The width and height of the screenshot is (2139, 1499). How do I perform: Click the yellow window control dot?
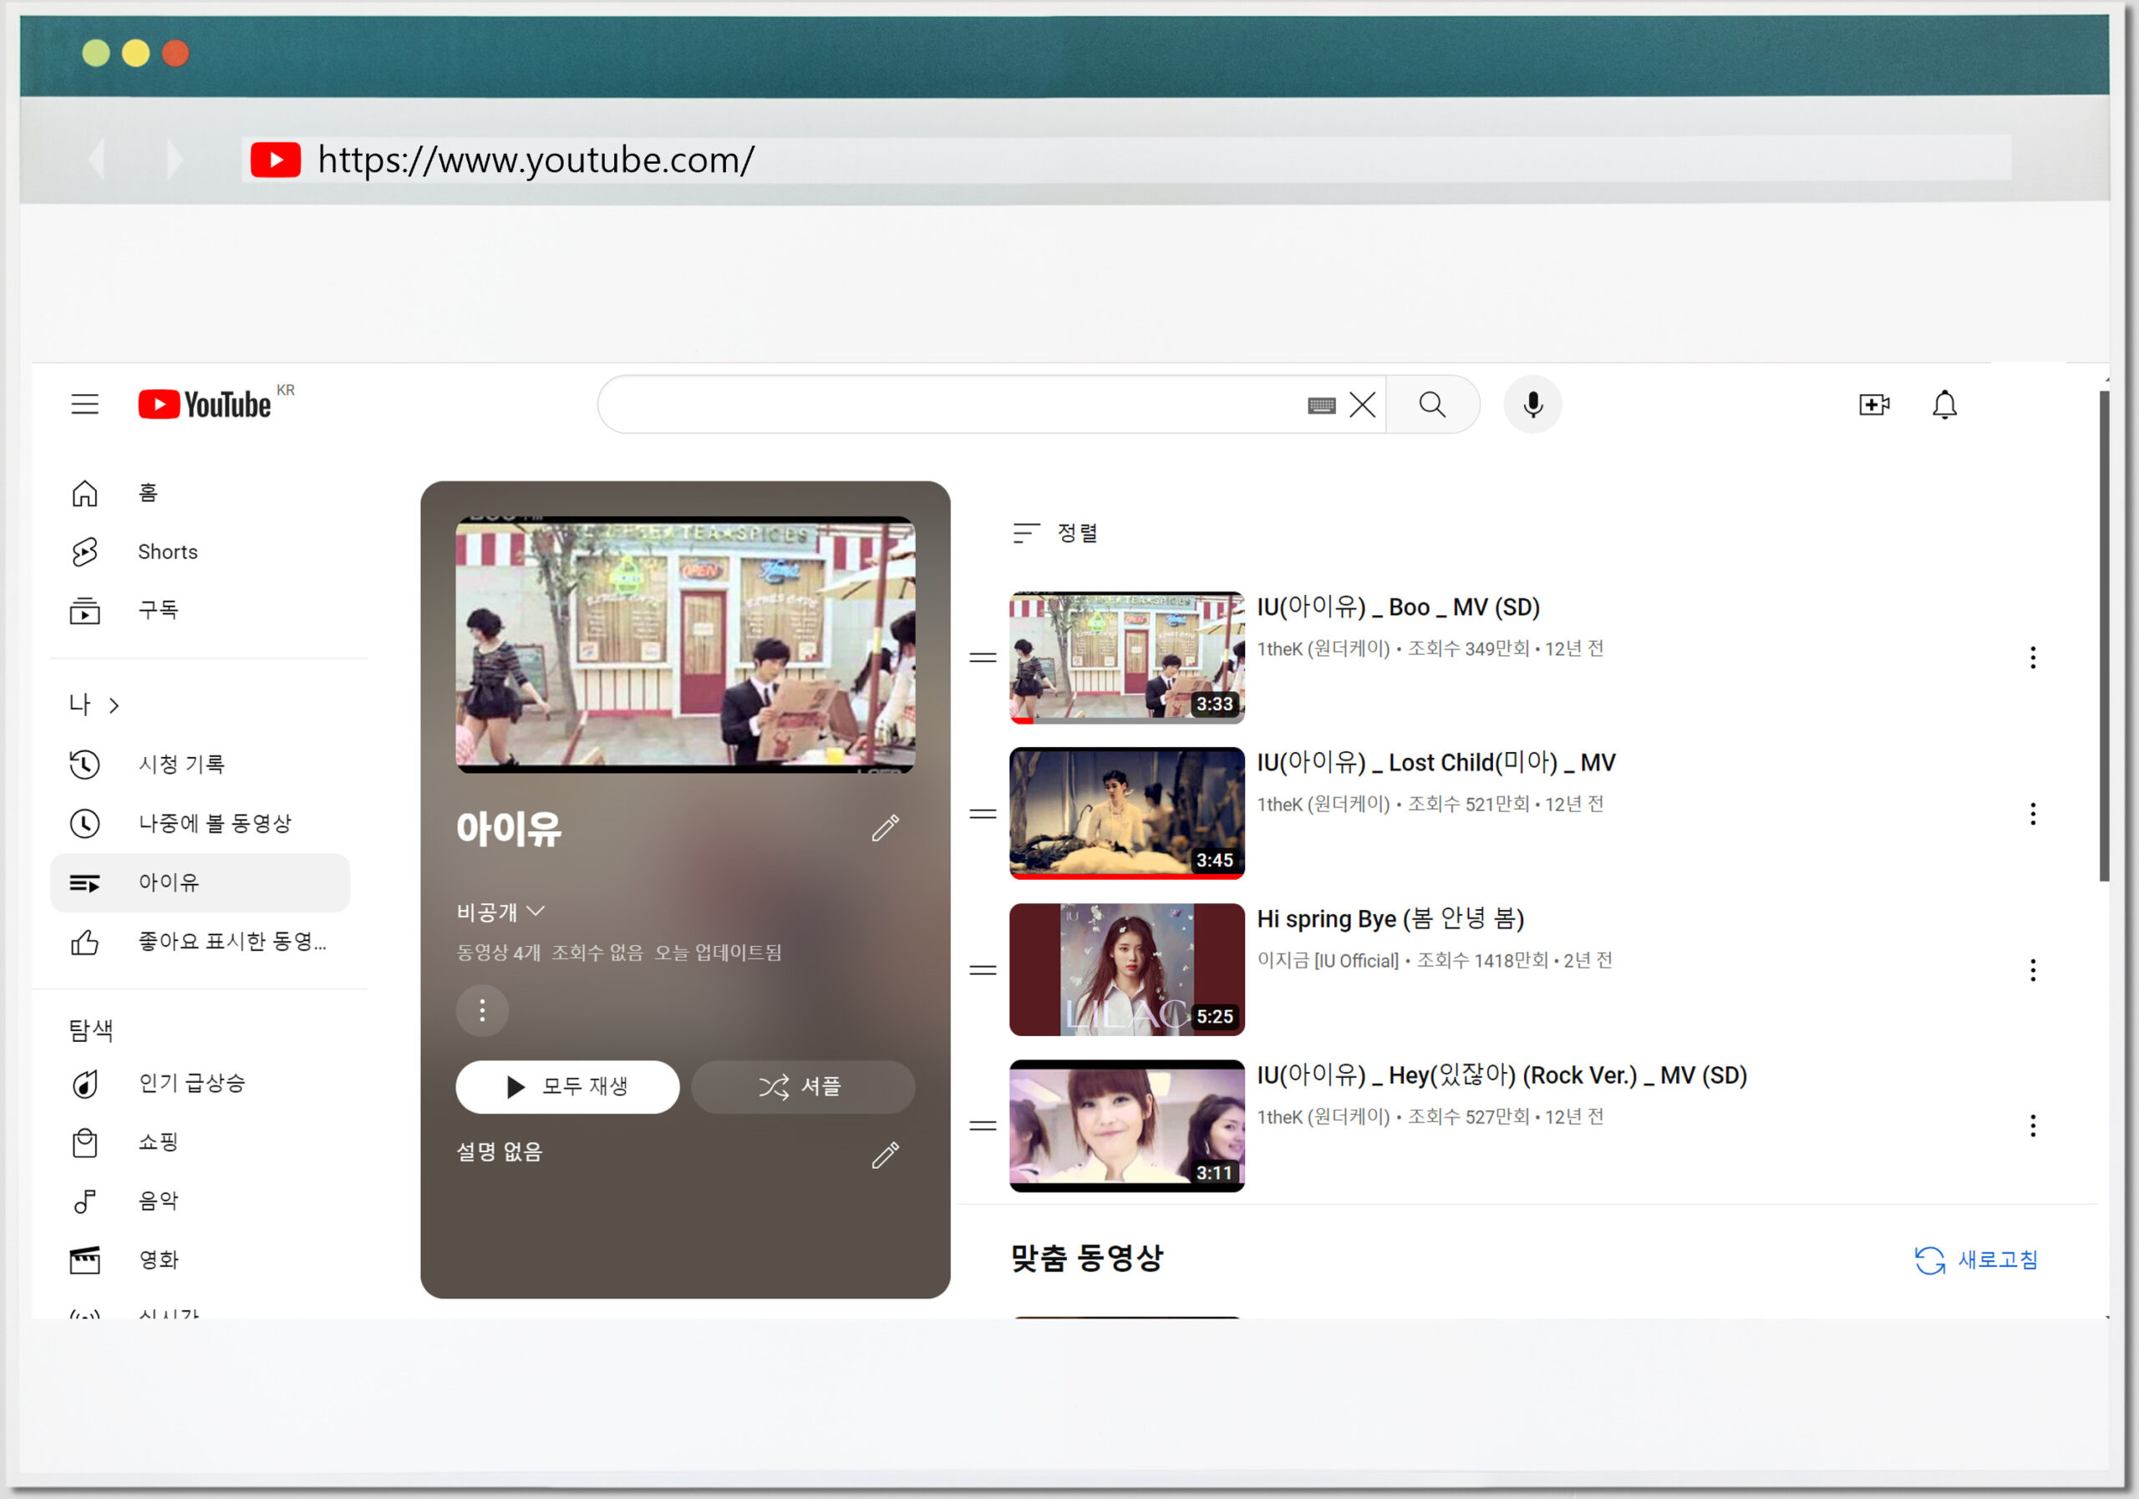[136, 53]
